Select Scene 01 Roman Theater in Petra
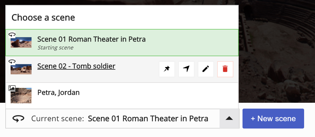The height and width of the screenshot is (137, 315). (x=122, y=42)
